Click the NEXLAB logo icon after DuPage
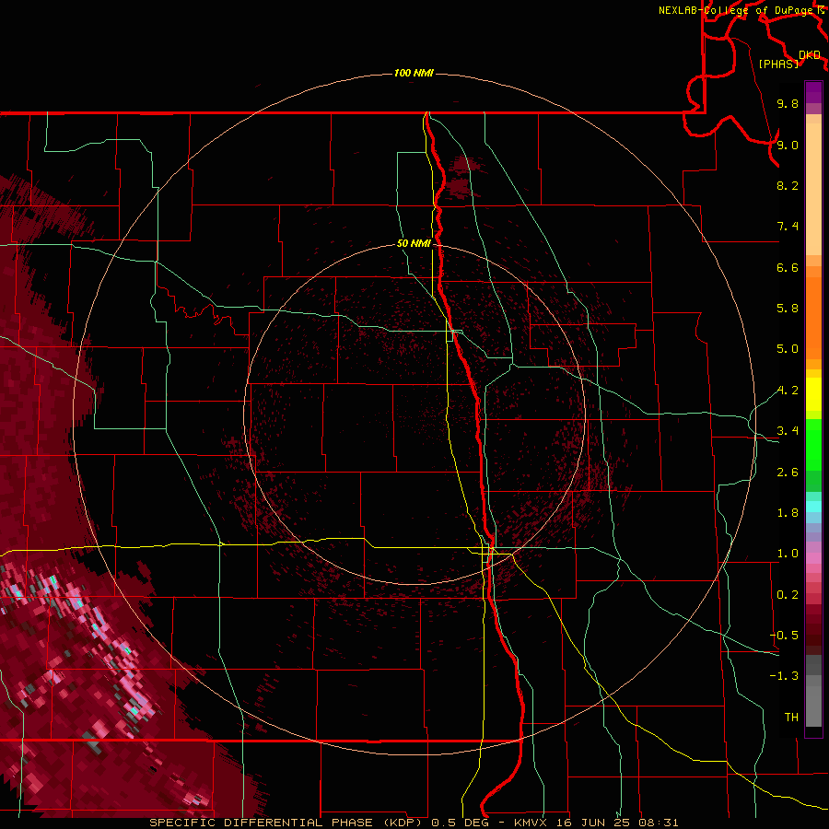 pyautogui.click(x=821, y=9)
